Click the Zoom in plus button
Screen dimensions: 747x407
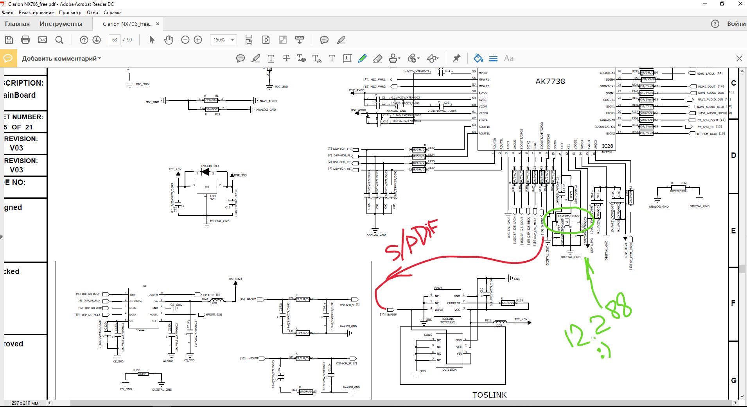pos(198,40)
